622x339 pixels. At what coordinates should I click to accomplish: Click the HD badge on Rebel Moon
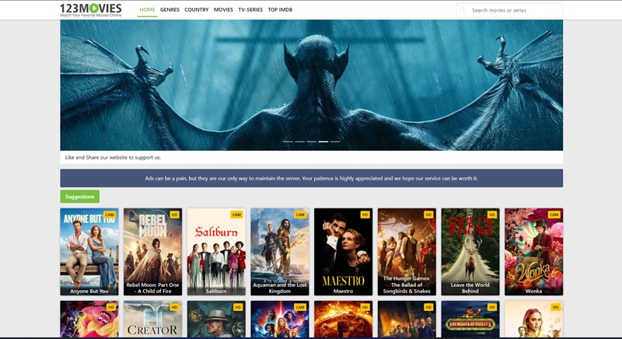(x=174, y=215)
